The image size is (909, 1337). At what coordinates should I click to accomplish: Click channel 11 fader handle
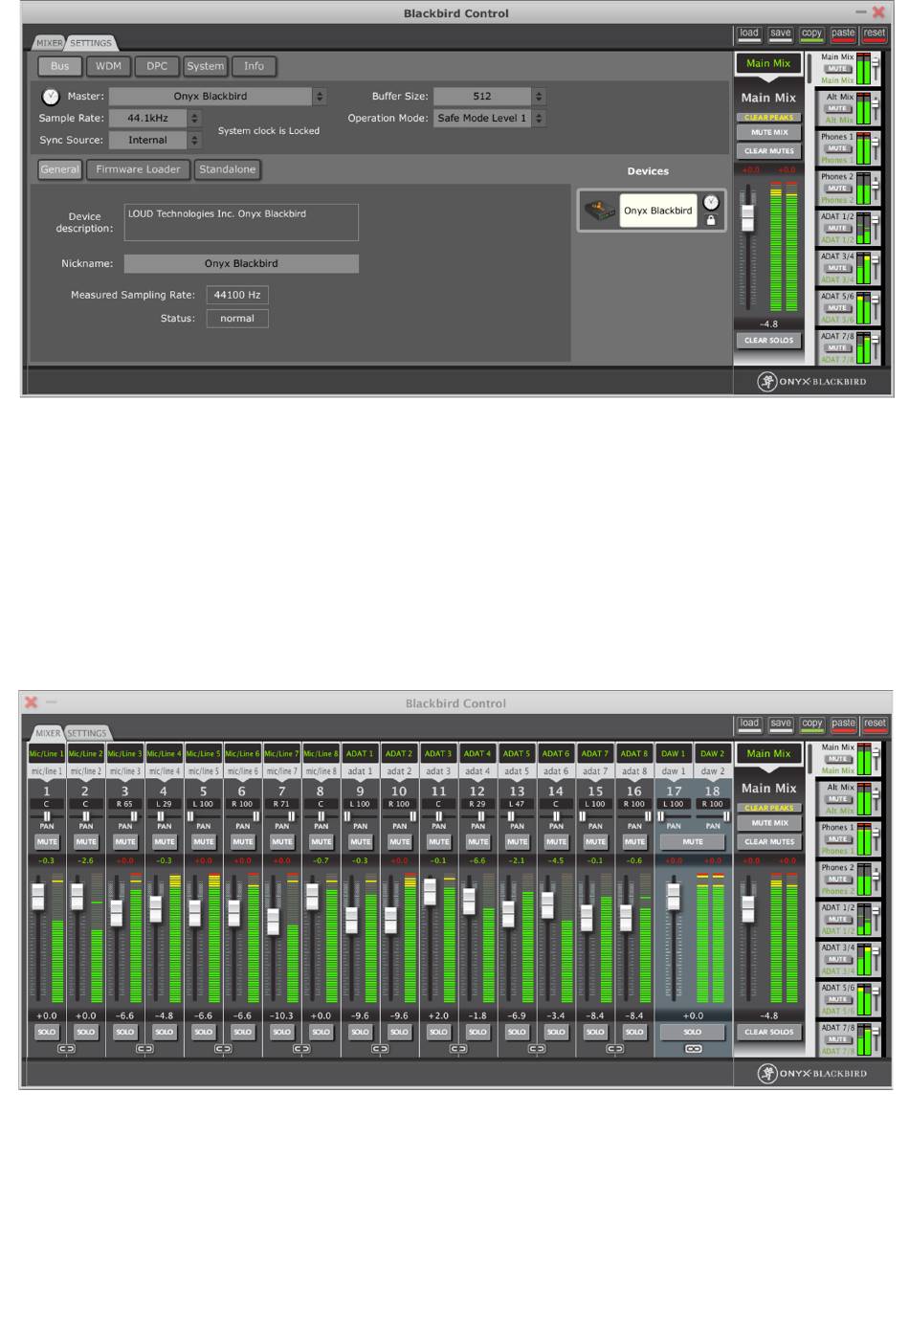(x=431, y=892)
